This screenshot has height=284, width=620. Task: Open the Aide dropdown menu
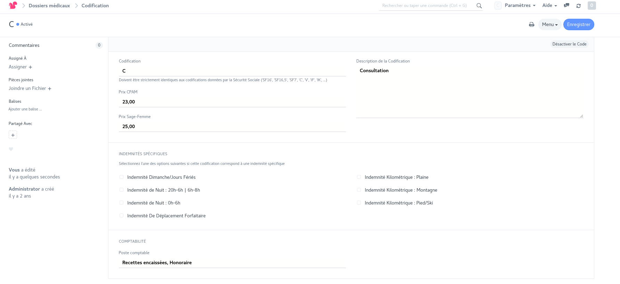[549, 6]
